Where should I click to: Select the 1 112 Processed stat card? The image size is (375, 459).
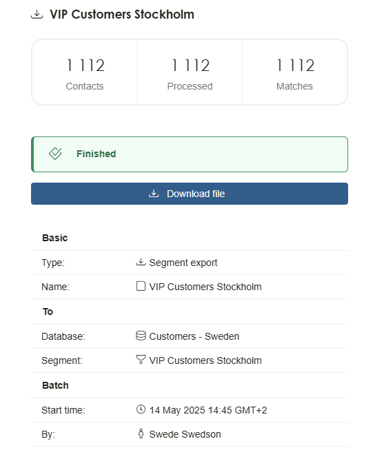tap(190, 72)
